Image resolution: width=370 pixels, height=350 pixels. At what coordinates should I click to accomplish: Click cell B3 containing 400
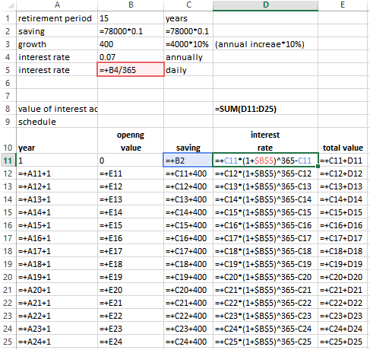point(131,44)
